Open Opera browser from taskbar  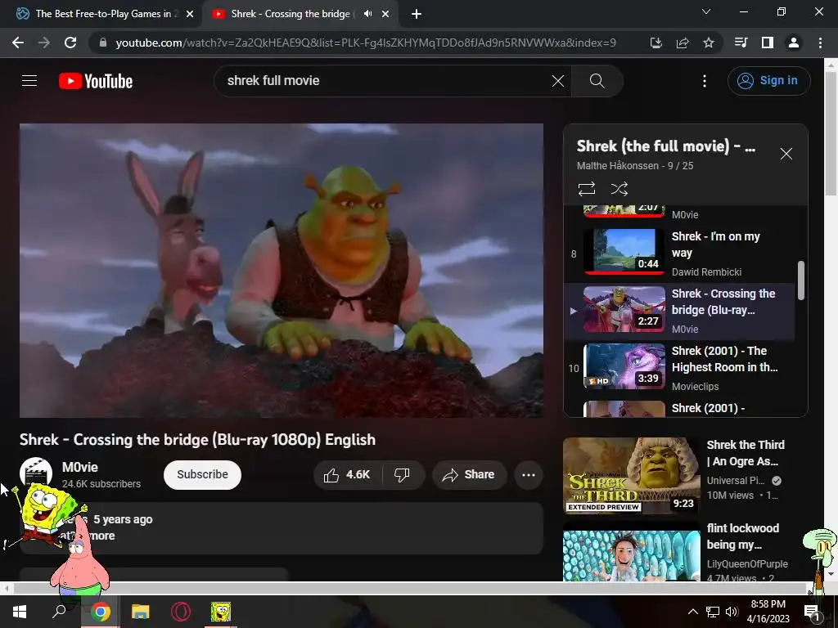[x=181, y=612]
